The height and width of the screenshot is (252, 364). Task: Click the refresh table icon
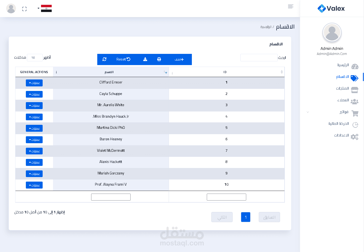pos(104,59)
